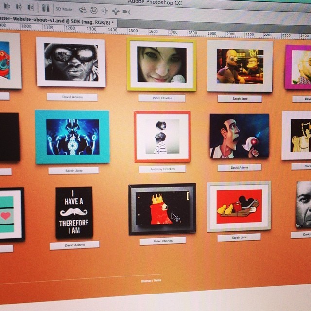Click the crowned red bear artwork
Screen dimensions: 311x311
pyautogui.click(x=162, y=209)
